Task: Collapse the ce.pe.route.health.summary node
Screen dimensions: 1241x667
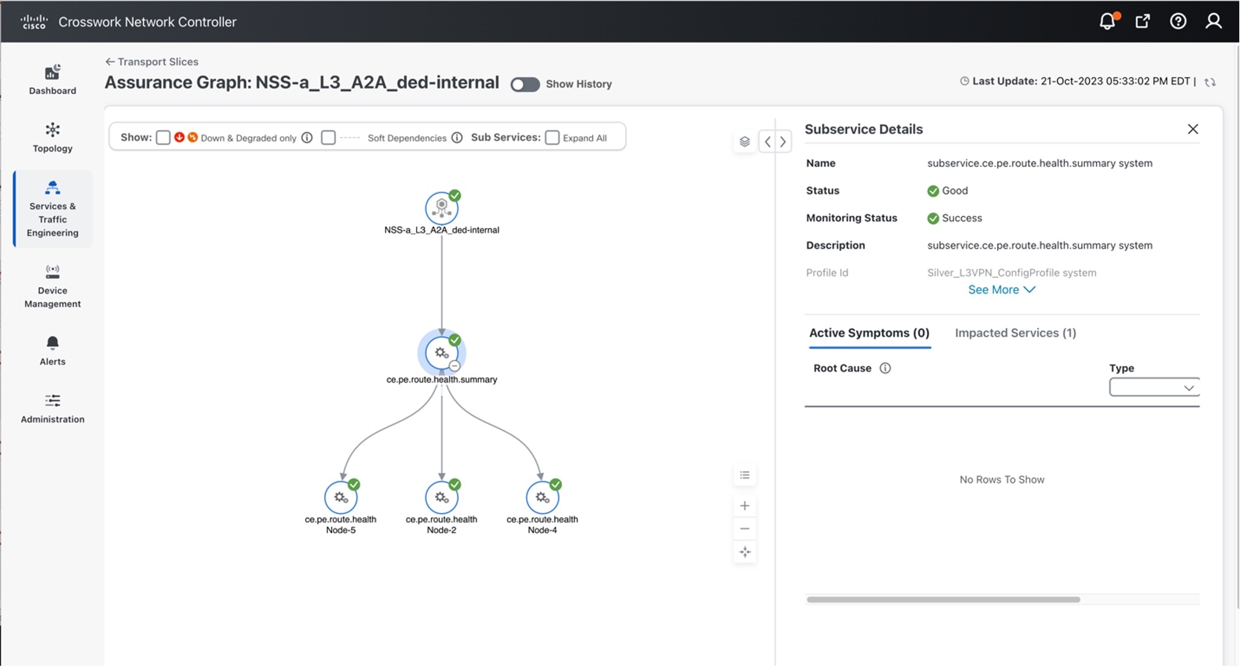Action: coord(454,366)
